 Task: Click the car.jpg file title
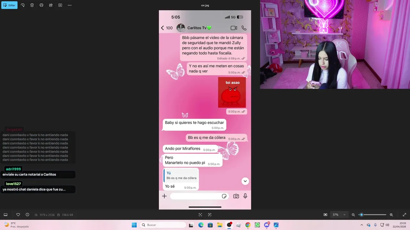point(205,5)
